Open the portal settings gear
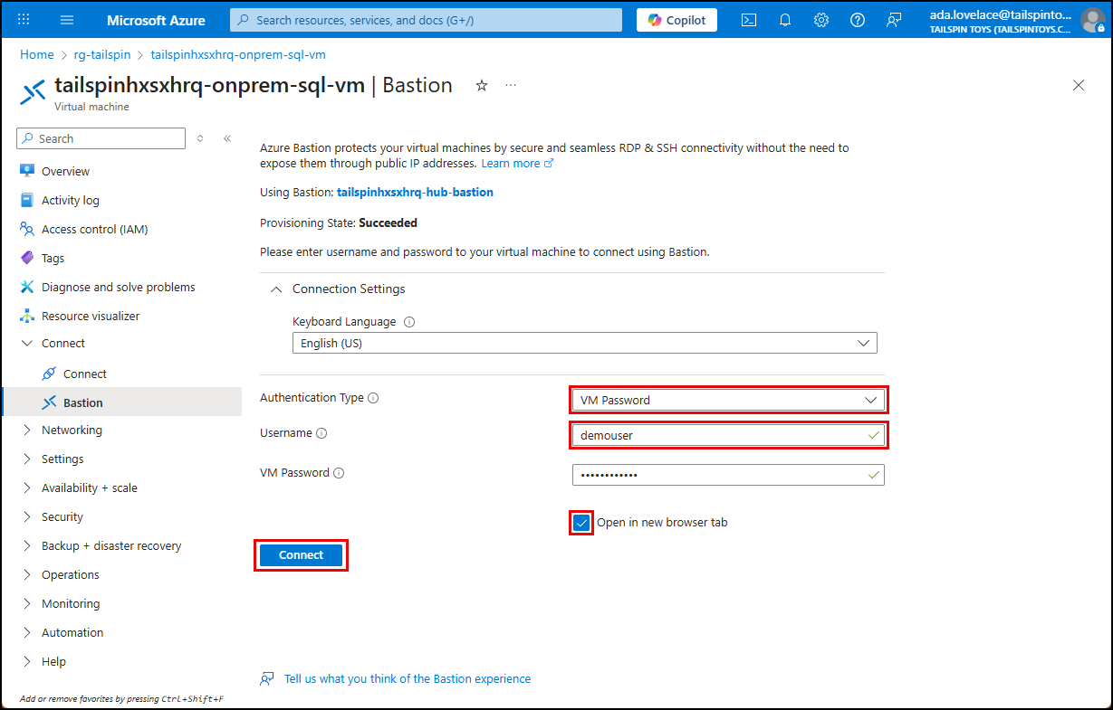1113x710 pixels. pos(820,19)
